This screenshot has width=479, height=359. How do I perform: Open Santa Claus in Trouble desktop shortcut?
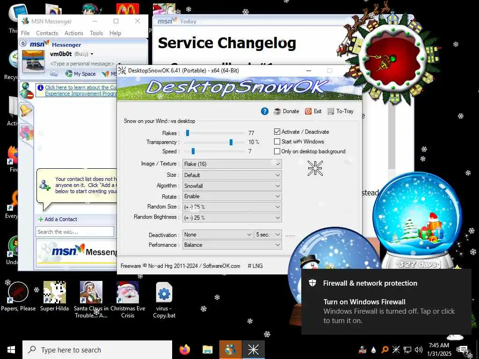pyautogui.click(x=91, y=299)
